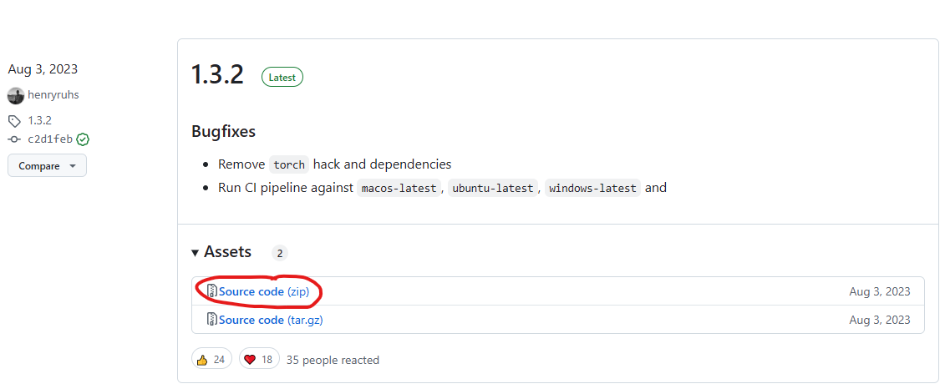Click the "35 people reacted" text

pyautogui.click(x=333, y=360)
